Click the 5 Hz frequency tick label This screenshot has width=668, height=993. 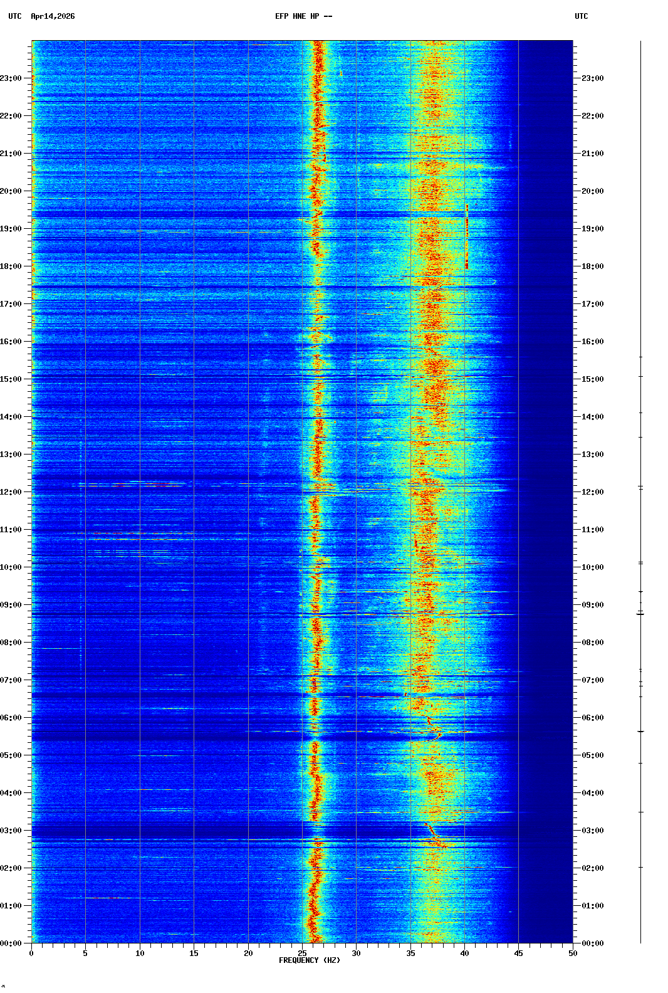pos(85,954)
